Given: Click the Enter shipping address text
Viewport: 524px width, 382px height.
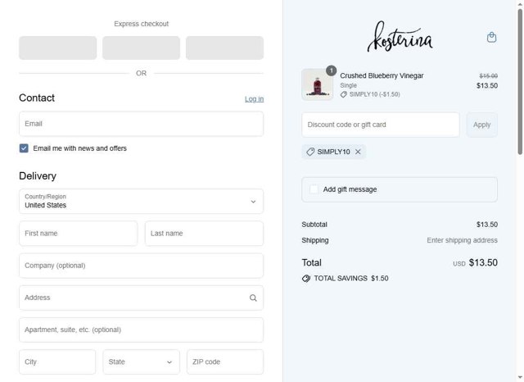Looking at the screenshot, I should (462, 240).
